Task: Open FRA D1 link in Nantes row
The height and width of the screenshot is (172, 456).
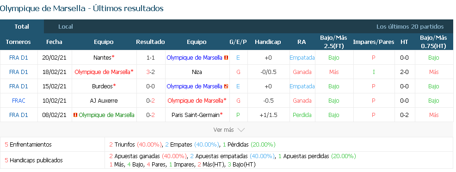Action: coord(18,58)
